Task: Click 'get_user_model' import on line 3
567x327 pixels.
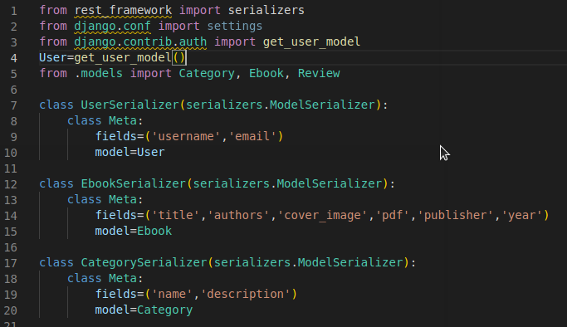Action: click(x=311, y=42)
